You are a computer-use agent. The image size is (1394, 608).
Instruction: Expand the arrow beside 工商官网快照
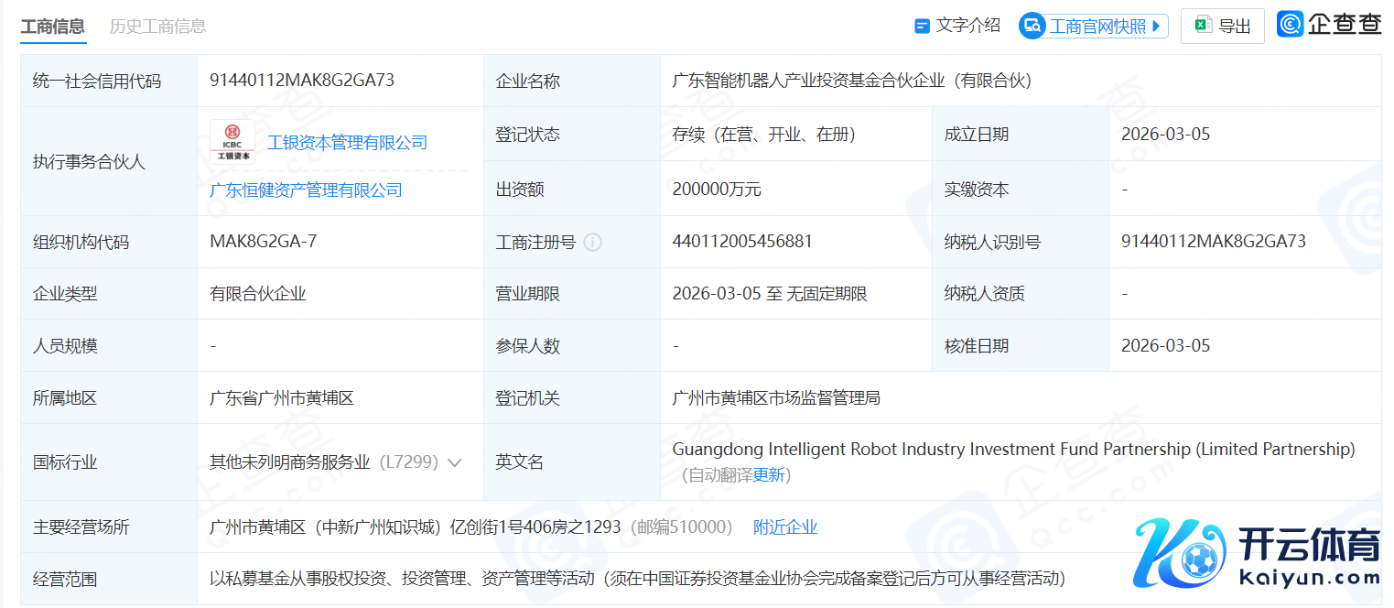click(1156, 27)
